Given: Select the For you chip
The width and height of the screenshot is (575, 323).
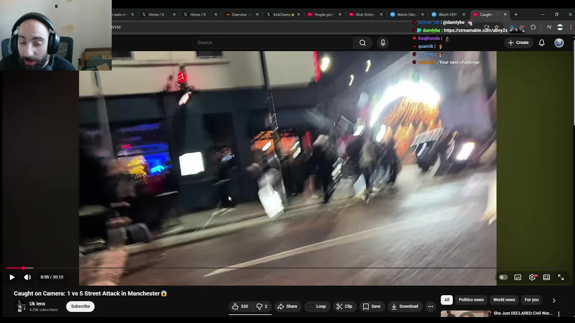Looking at the screenshot, I should [x=531, y=300].
